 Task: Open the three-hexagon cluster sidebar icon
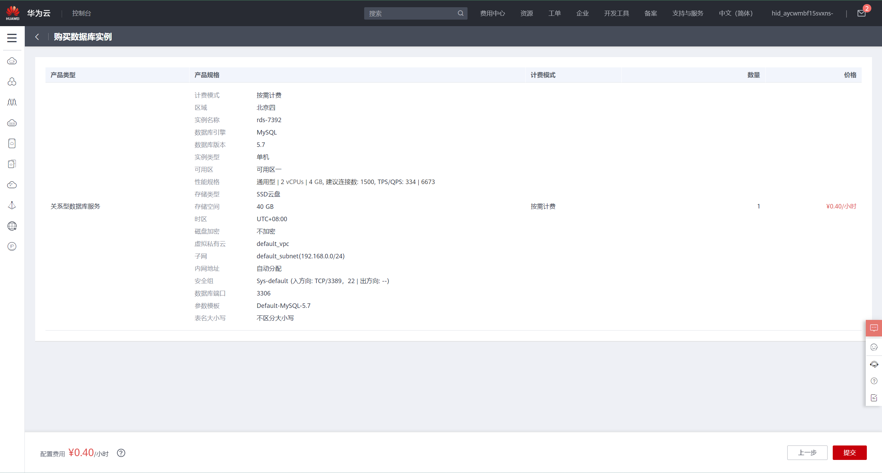[12, 82]
